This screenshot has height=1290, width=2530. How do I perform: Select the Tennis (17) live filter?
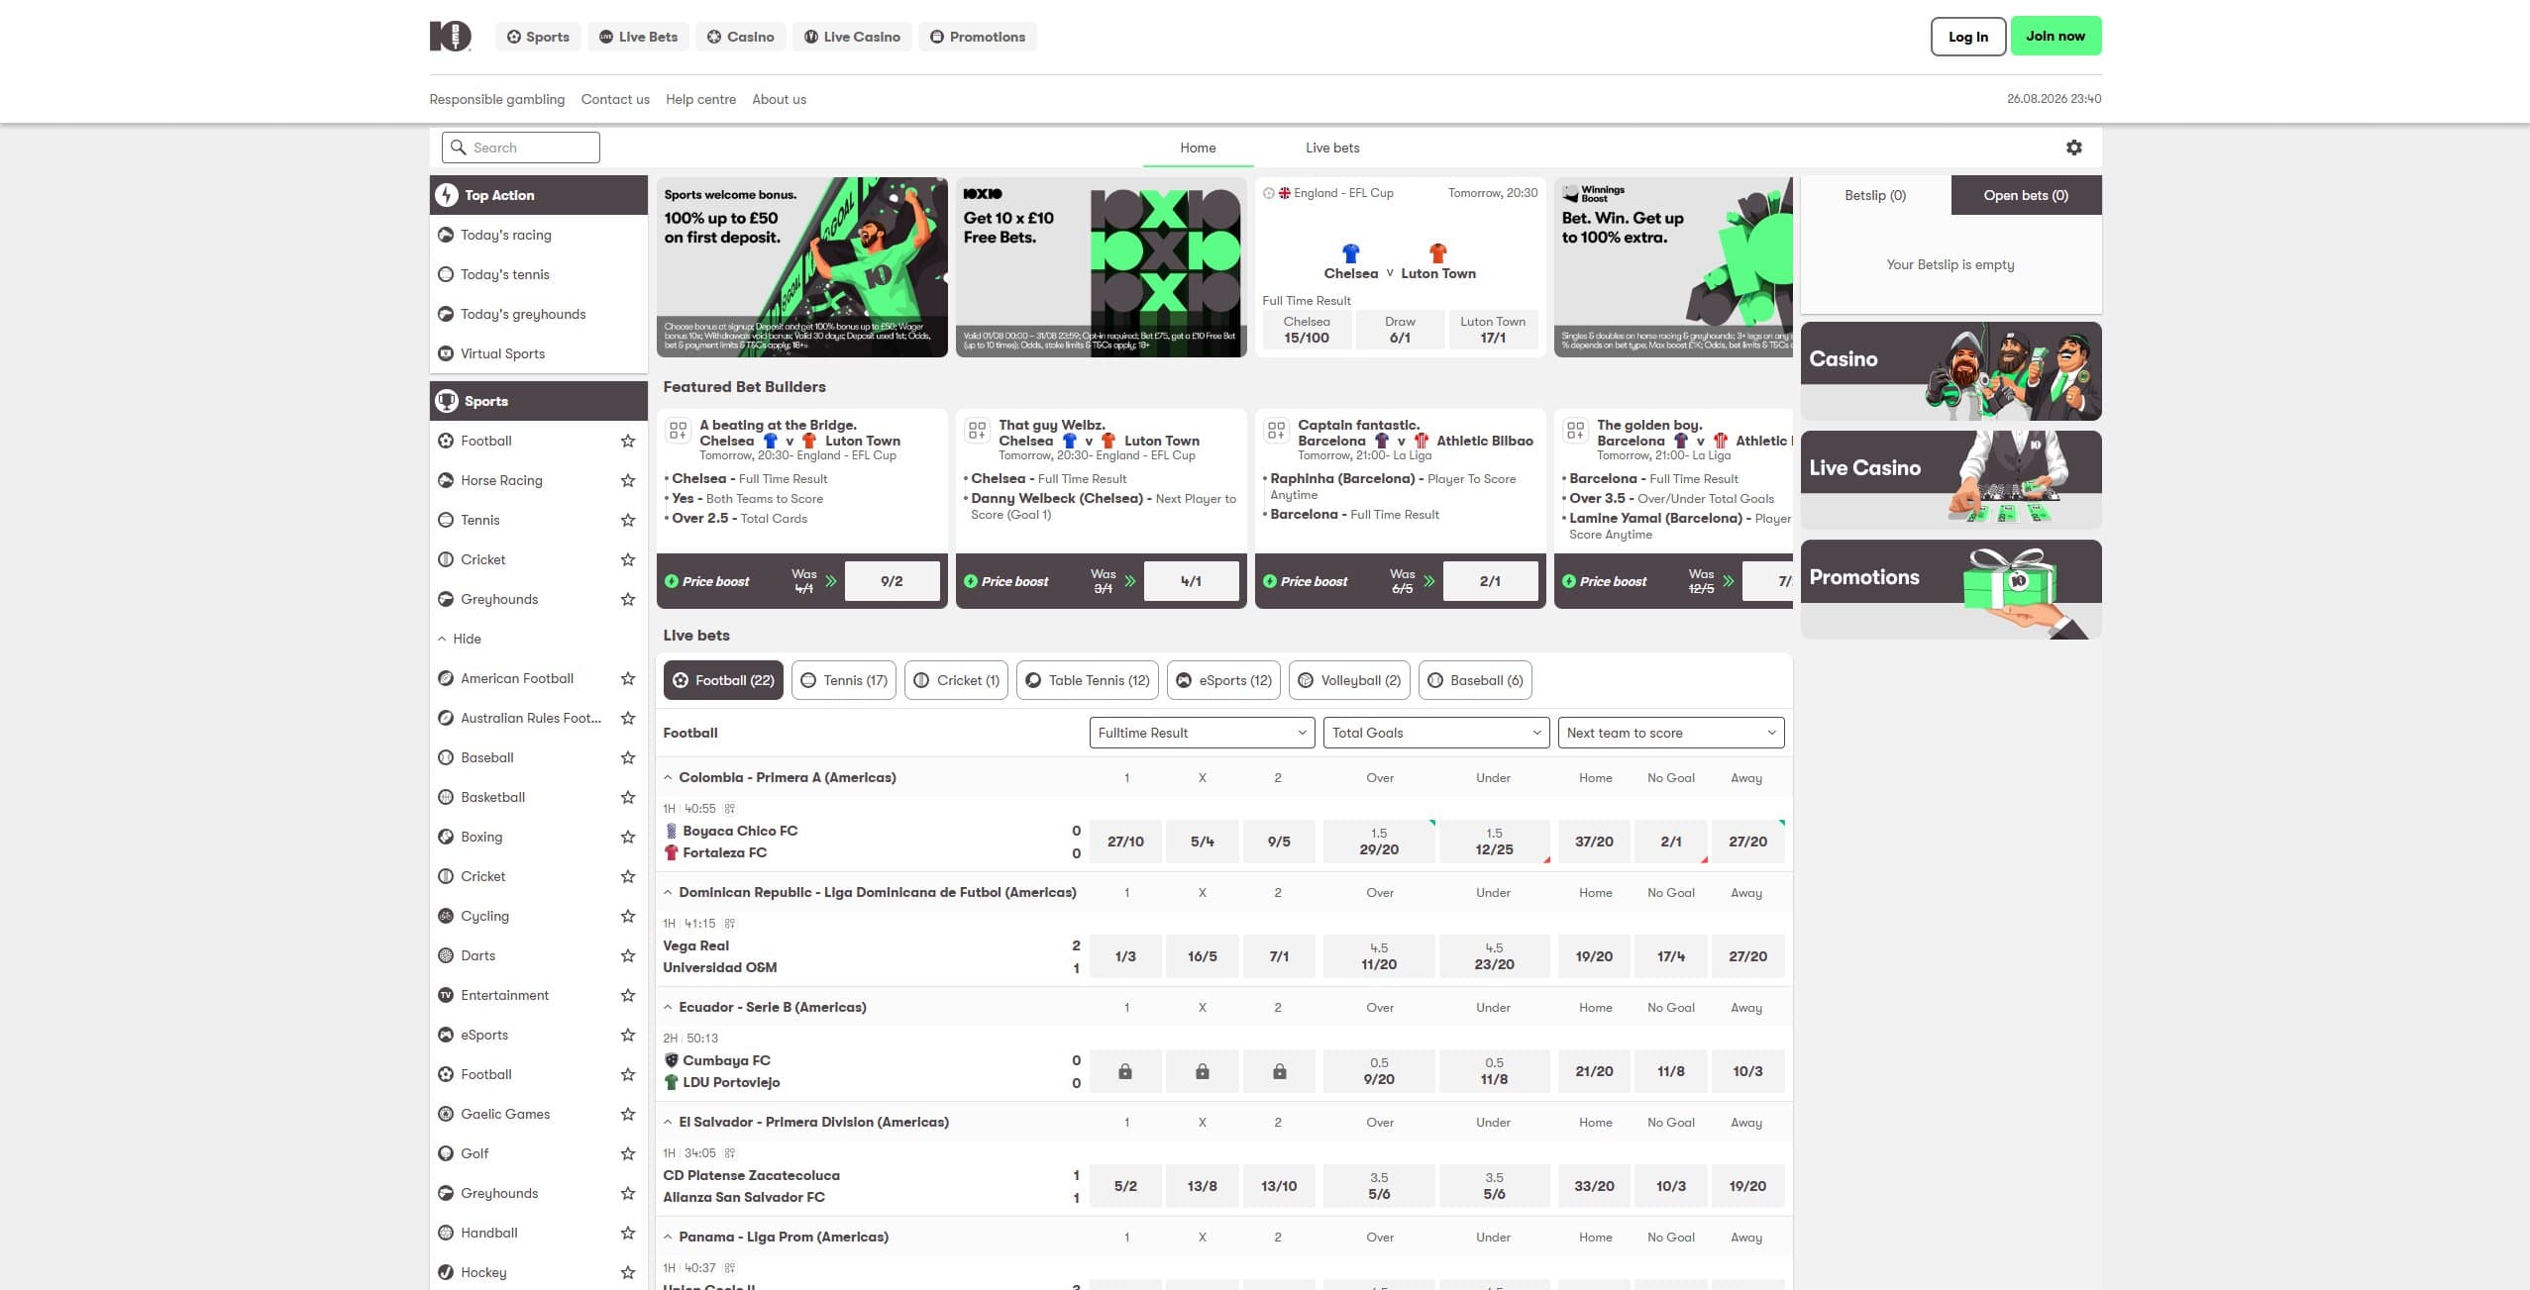[x=844, y=680]
